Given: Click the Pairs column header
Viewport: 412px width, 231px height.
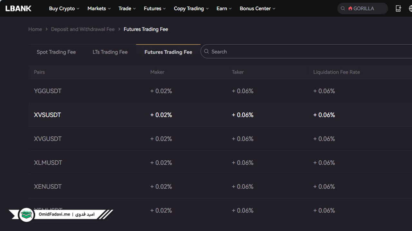Looking at the screenshot, I should click(x=39, y=72).
